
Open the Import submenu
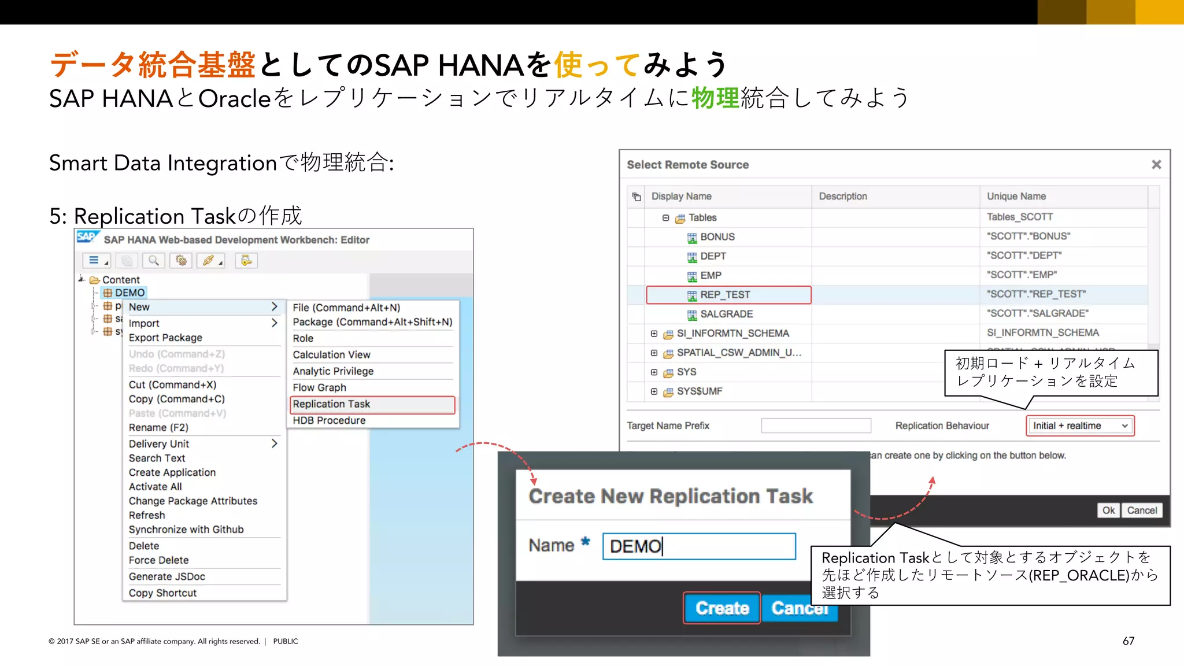(x=203, y=323)
